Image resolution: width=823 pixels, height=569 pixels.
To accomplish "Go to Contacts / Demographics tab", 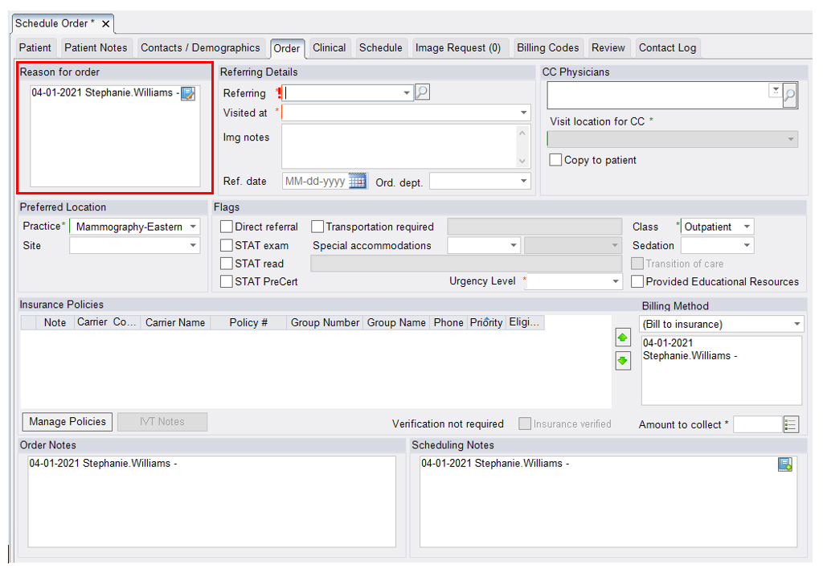I will click(200, 47).
